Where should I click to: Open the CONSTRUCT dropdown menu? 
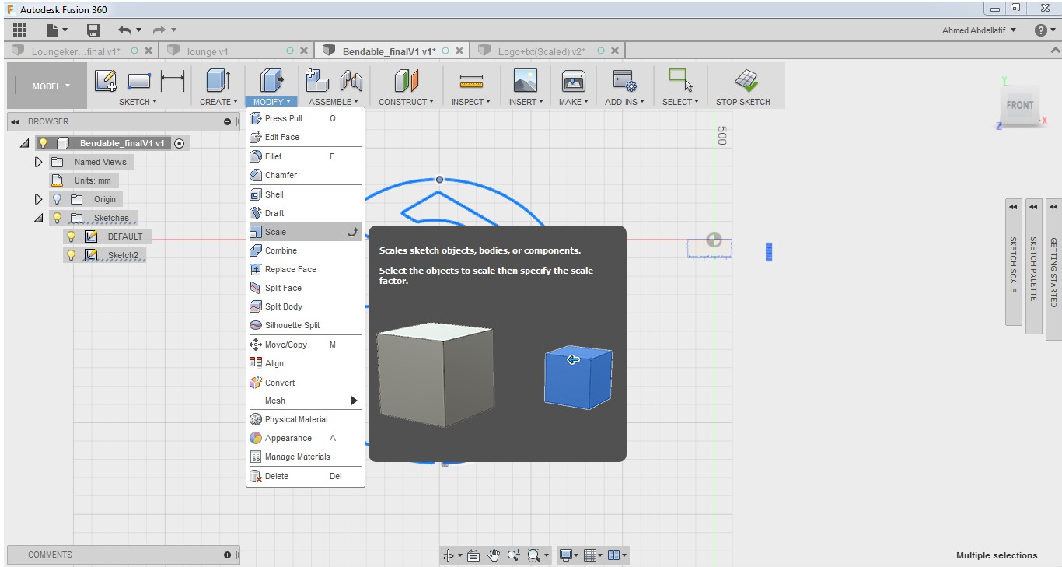click(407, 102)
